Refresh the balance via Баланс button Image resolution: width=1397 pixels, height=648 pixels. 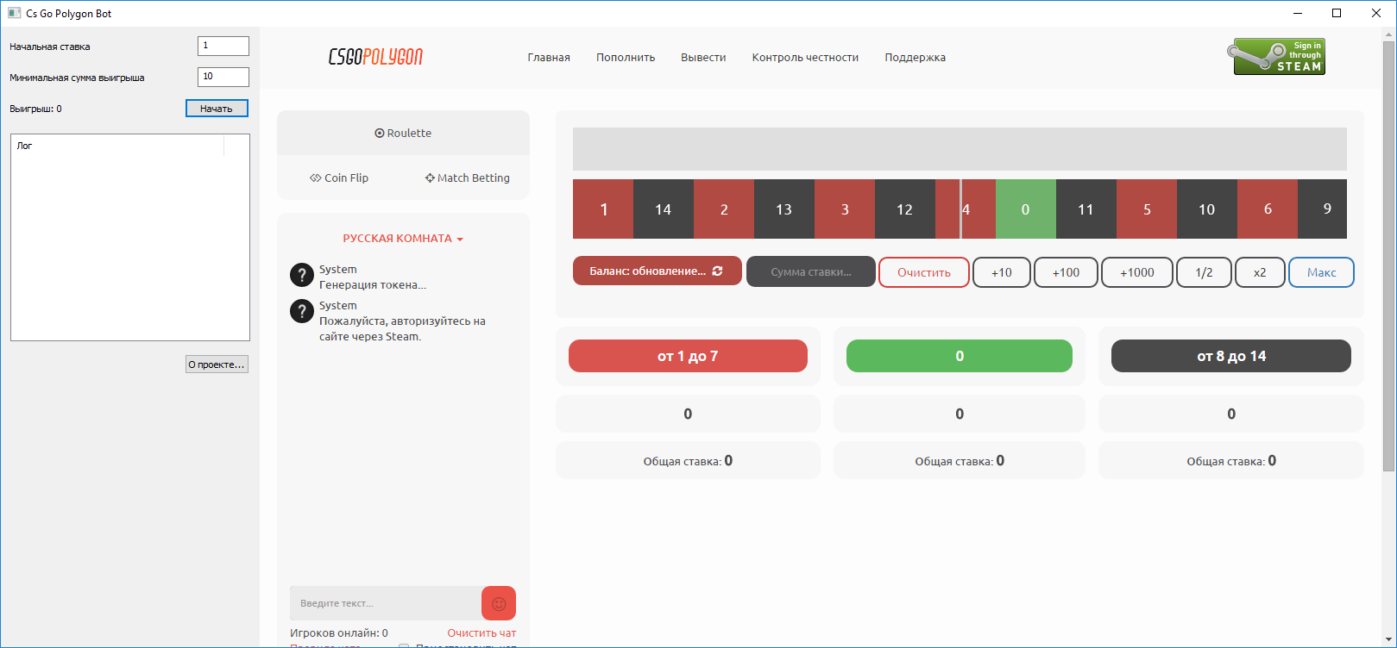657,271
